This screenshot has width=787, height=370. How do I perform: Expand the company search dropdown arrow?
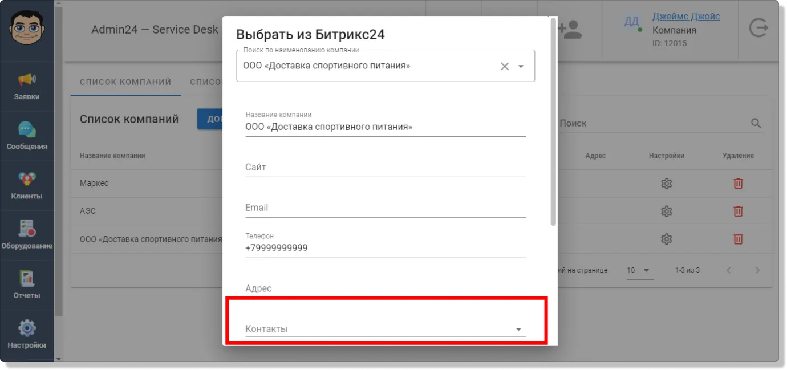click(x=521, y=66)
